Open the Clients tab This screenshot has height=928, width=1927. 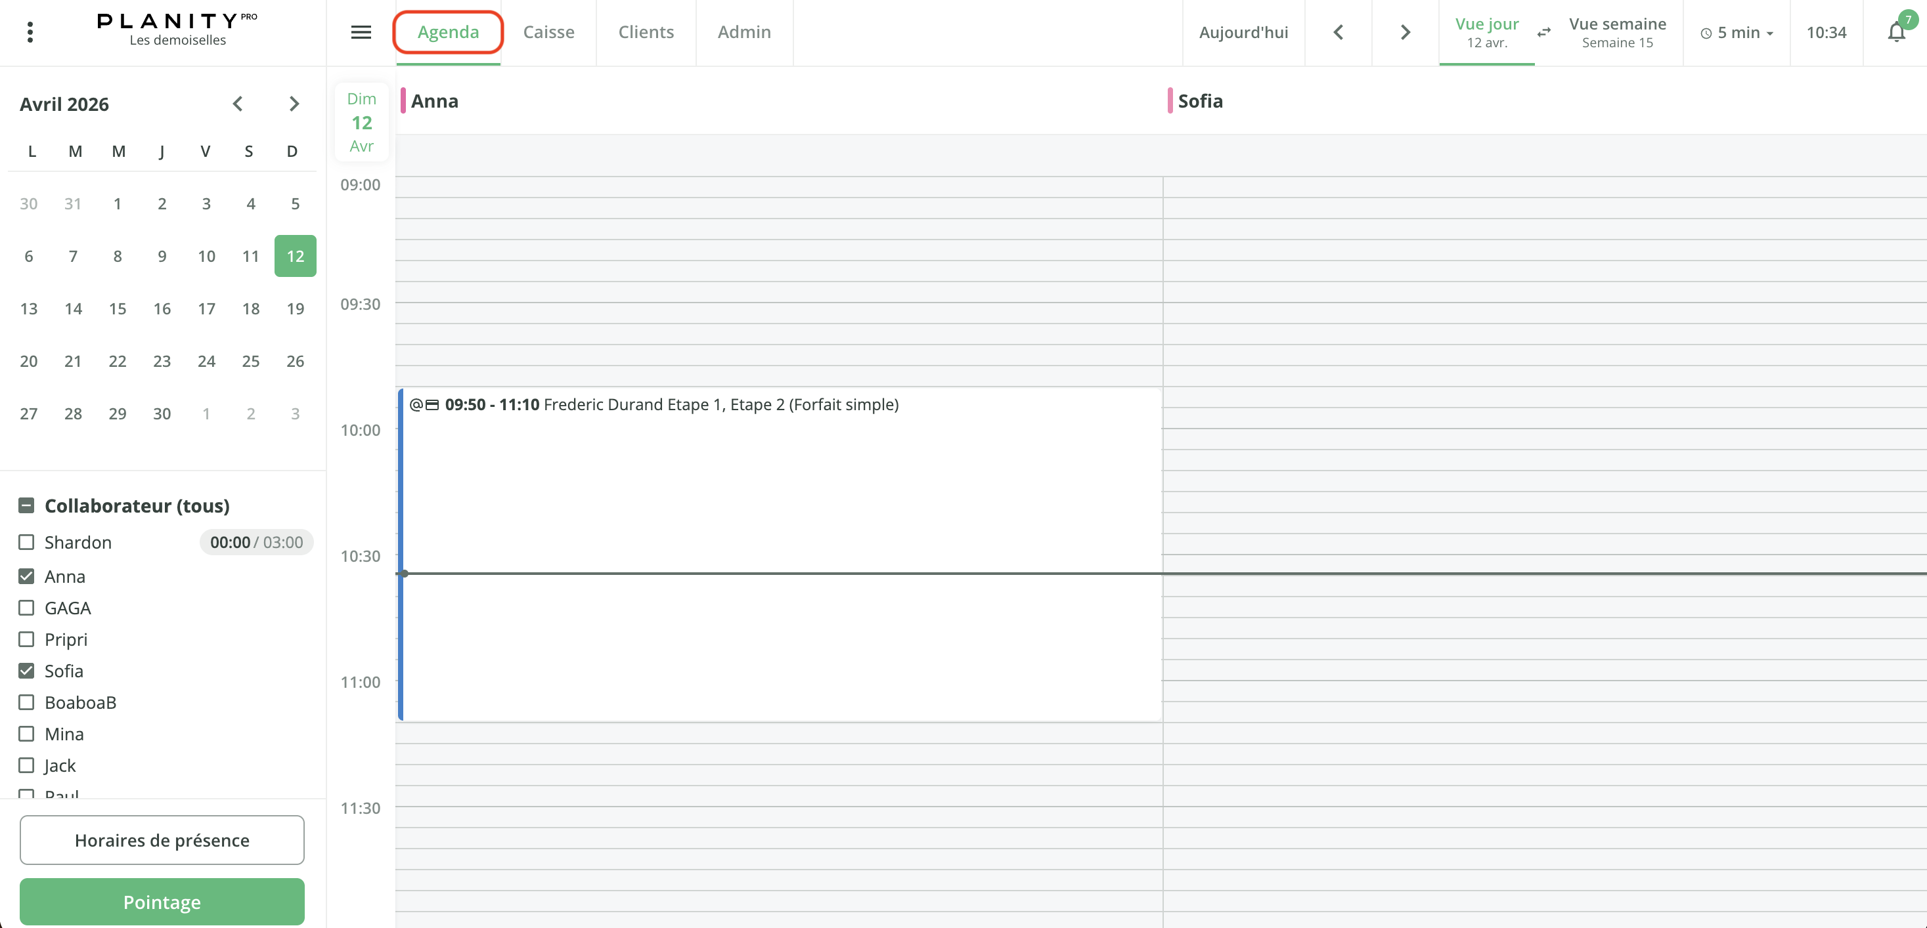[646, 32]
